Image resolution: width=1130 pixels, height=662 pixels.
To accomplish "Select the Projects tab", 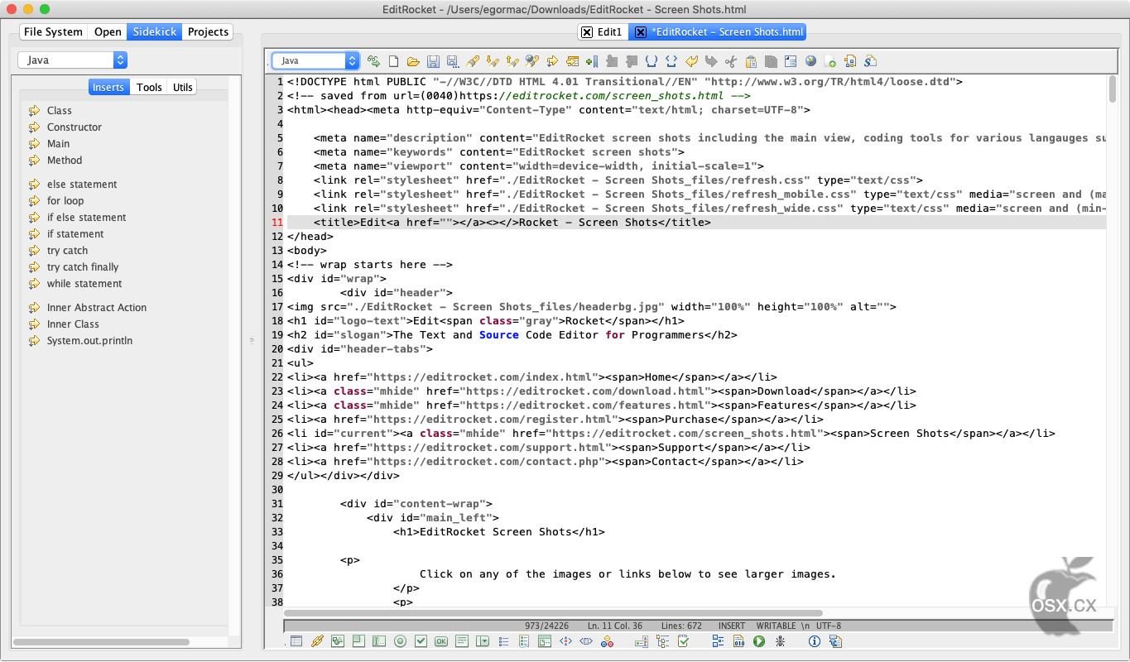I will click(x=208, y=31).
